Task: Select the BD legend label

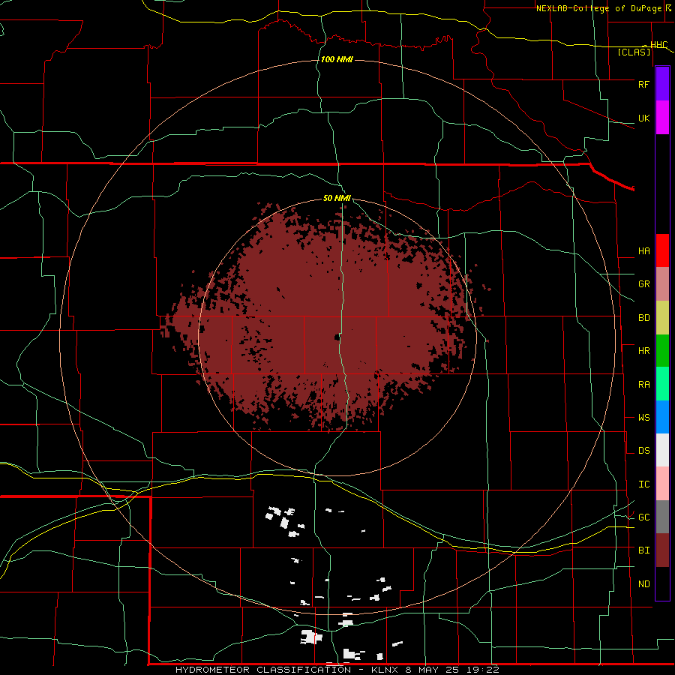Action: click(x=643, y=318)
